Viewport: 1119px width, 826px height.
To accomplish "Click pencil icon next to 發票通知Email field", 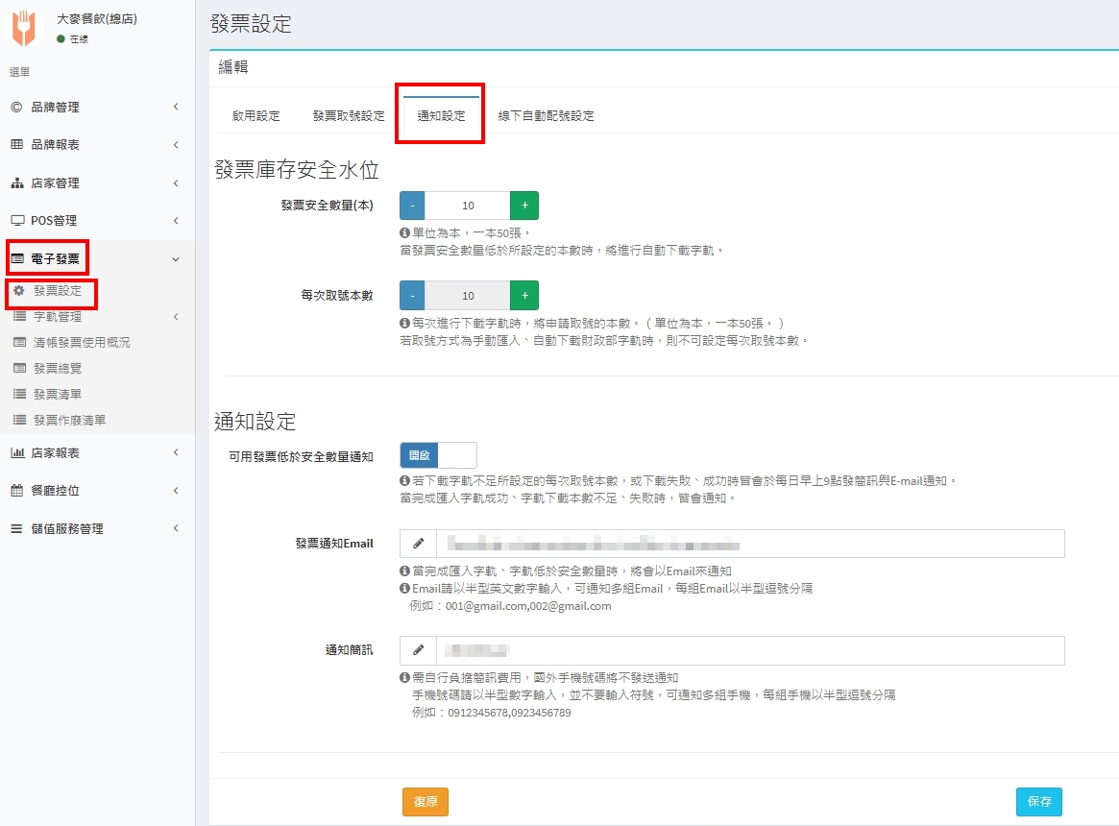I will pos(418,544).
